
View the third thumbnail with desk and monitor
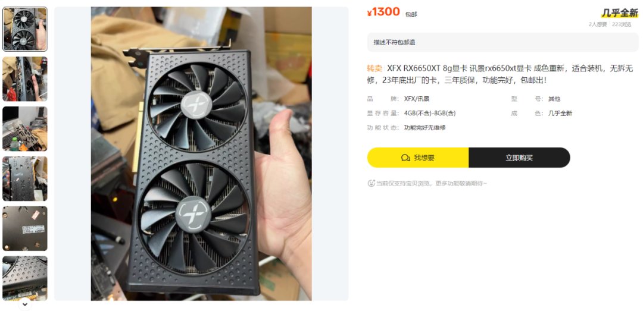(25, 128)
